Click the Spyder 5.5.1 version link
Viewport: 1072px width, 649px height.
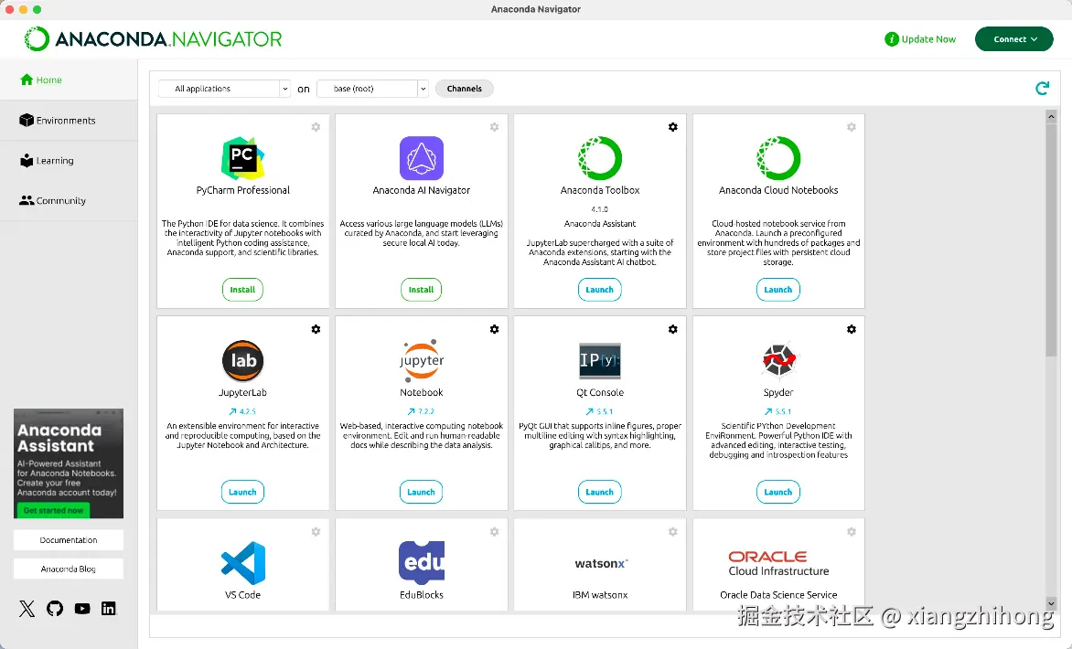tap(778, 411)
